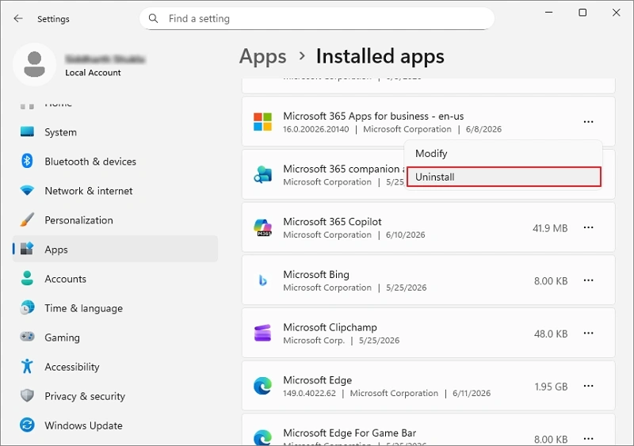Click the Microsoft 365 Copilot icon

click(263, 227)
